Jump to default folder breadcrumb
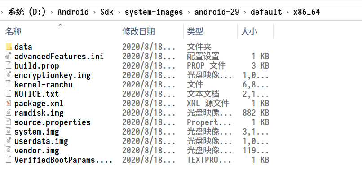The width and height of the screenshot is (362, 174). (266, 12)
